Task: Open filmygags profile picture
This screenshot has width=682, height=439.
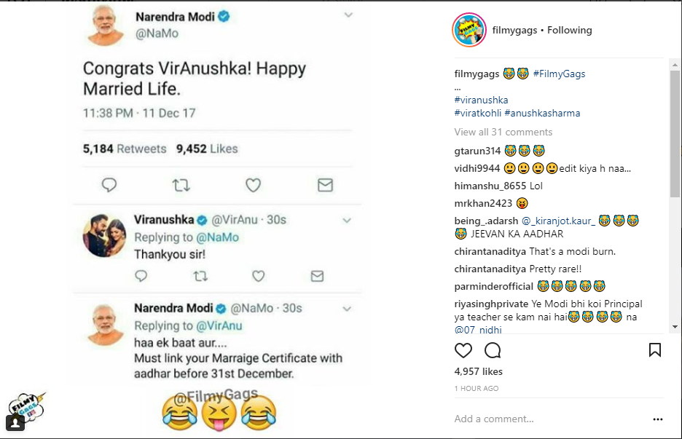Action: pyautogui.click(x=470, y=30)
